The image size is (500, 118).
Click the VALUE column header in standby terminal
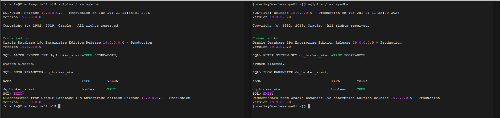362,81
